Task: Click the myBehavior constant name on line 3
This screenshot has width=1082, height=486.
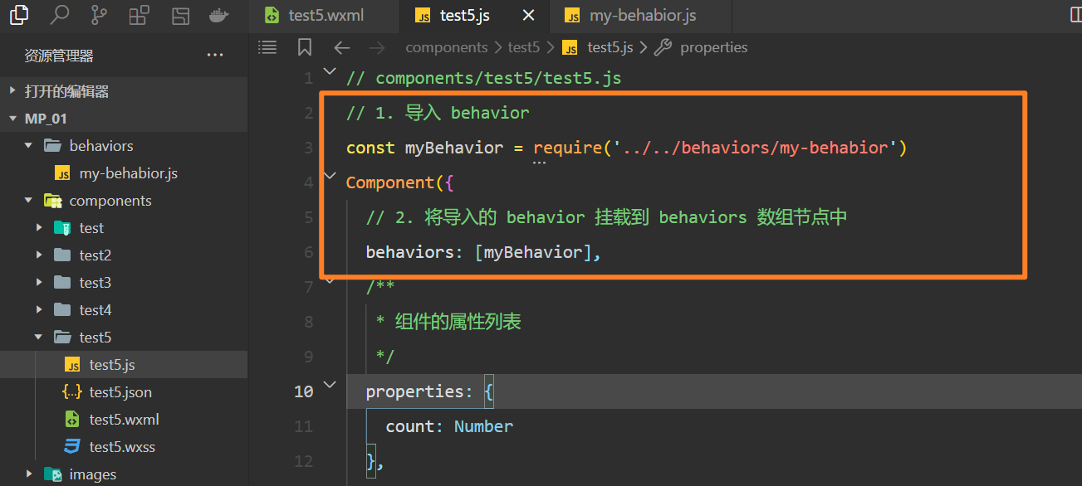Action: (454, 148)
